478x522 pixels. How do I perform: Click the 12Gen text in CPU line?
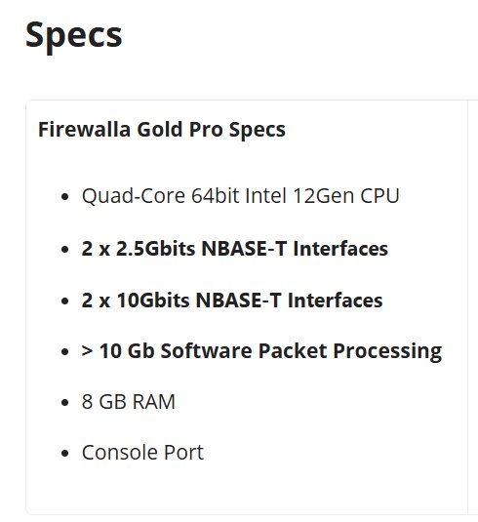tap(324, 196)
